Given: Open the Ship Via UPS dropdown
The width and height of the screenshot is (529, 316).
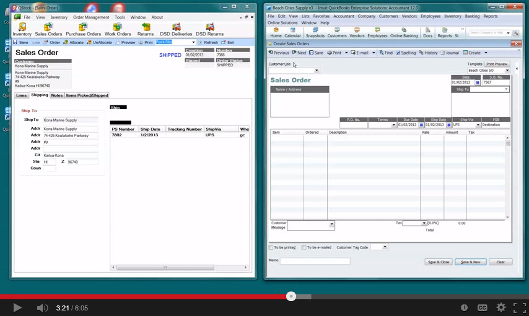Looking at the screenshot, I should [x=478, y=125].
